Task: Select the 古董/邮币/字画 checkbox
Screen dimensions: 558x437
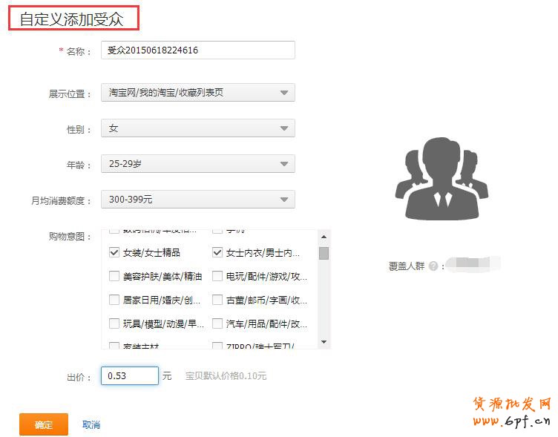Action: point(217,300)
